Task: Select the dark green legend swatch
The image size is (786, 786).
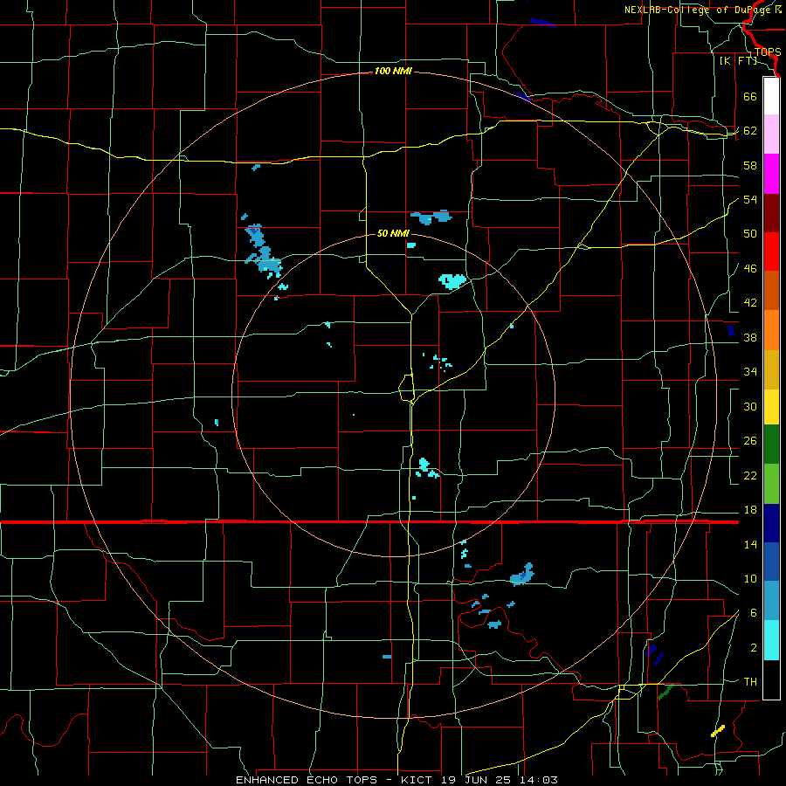Action: pyautogui.click(x=771, y=445)
